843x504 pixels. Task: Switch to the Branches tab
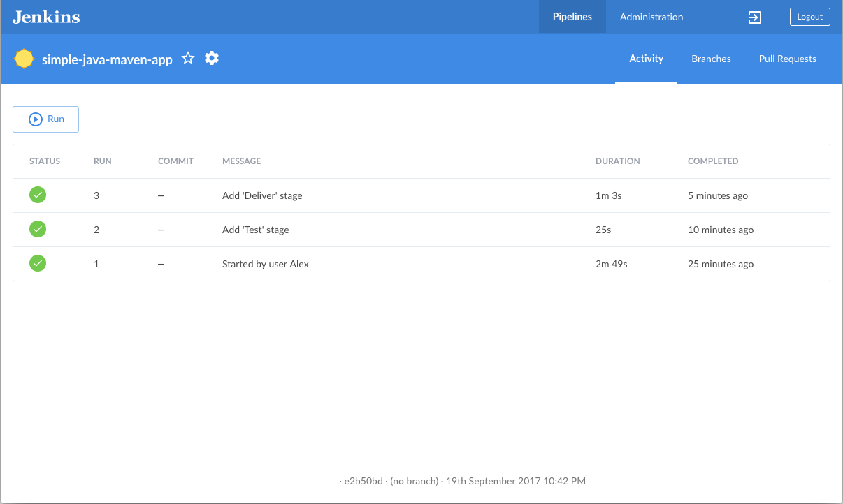pyautogui.click(x=711, y=59)
